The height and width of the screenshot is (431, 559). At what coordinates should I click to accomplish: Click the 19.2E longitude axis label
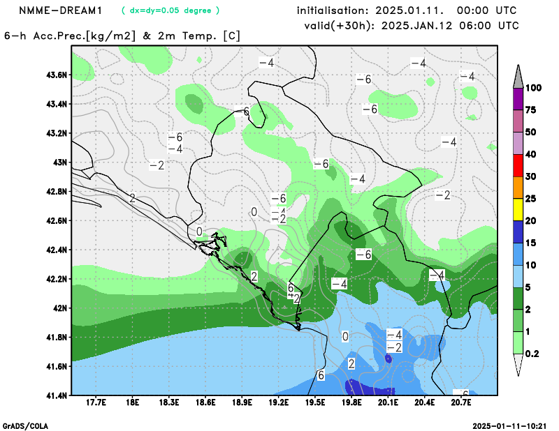(x=279, y=403)
